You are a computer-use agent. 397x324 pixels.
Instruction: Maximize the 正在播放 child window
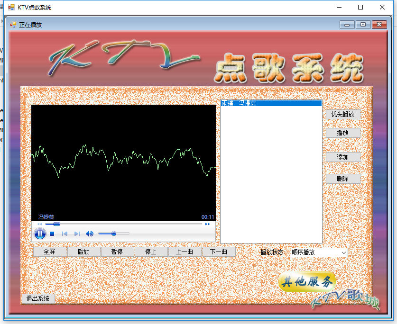[x=363, y=25]
